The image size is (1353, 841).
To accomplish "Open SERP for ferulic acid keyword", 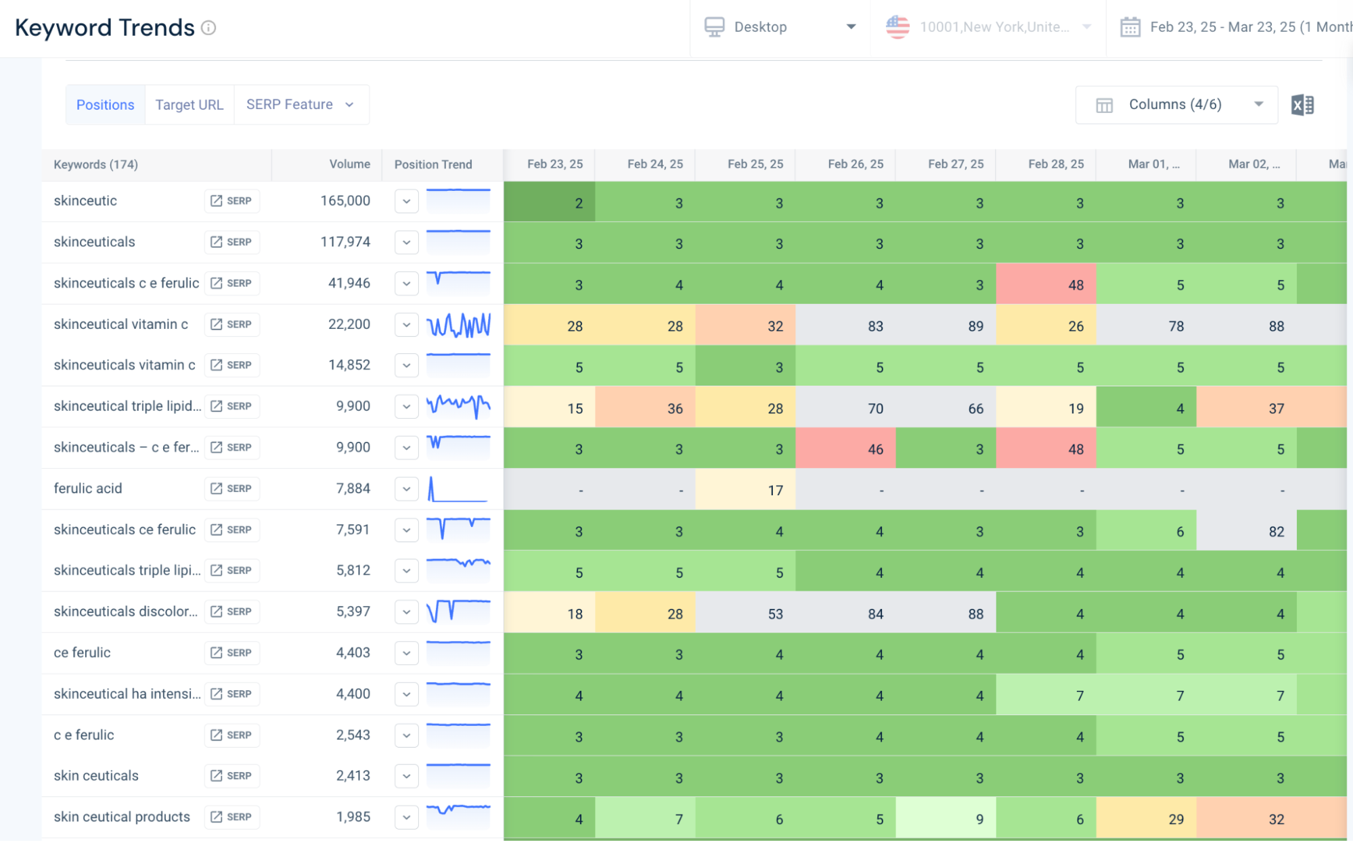I will [231, 488].
